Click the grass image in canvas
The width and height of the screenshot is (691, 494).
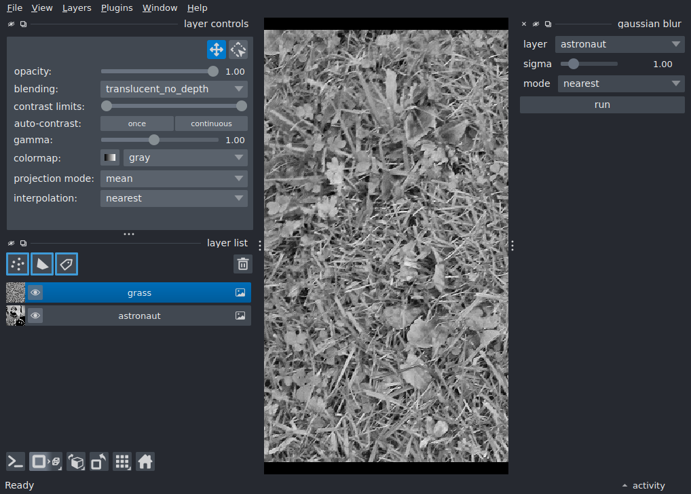[386, 246]
